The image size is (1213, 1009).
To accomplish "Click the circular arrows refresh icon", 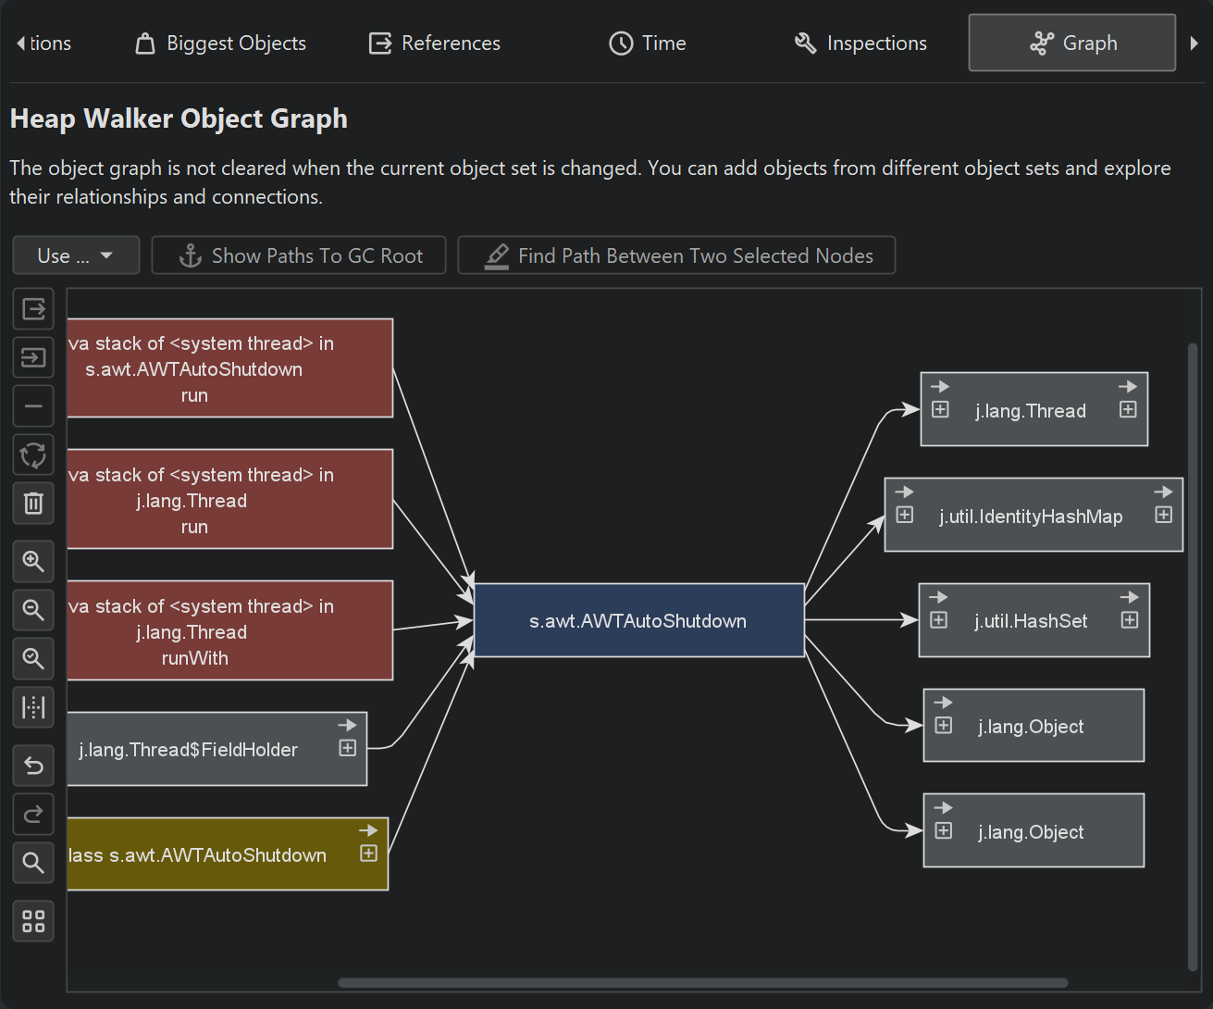I will click(33, 455).
